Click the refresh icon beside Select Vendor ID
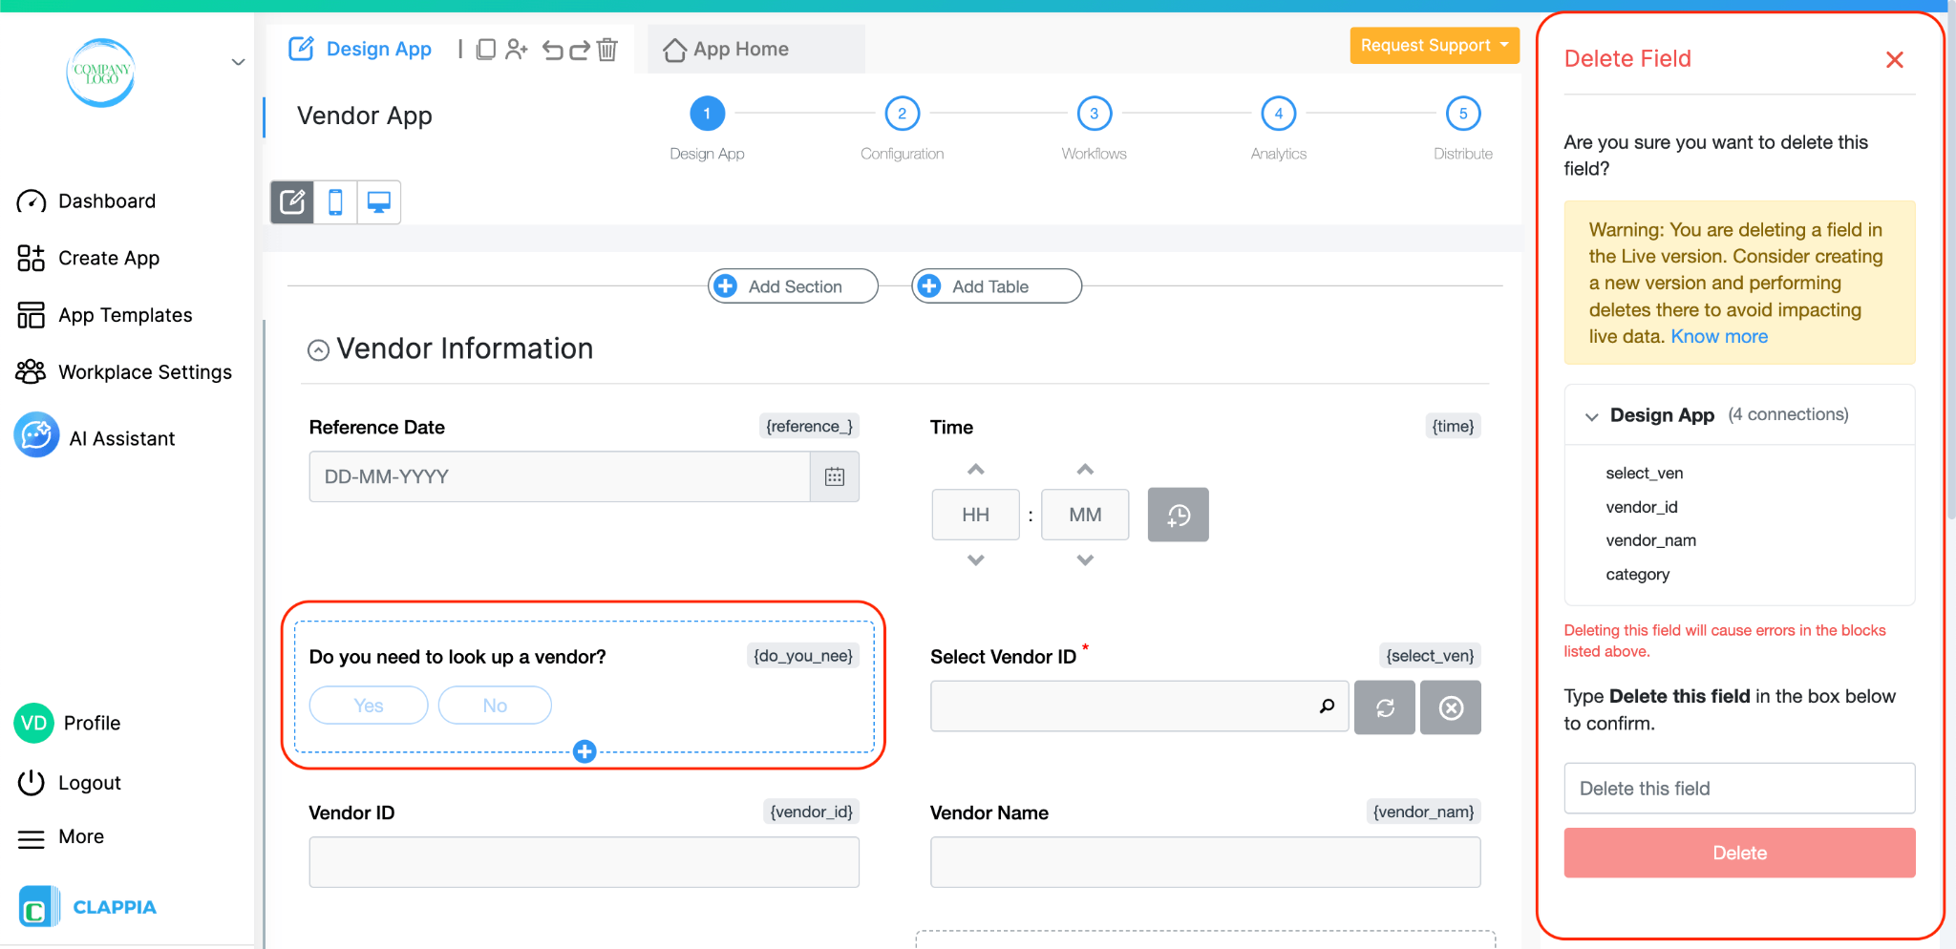The image size is (1956, 949). pyautogui.click(x=1385, y=707)
